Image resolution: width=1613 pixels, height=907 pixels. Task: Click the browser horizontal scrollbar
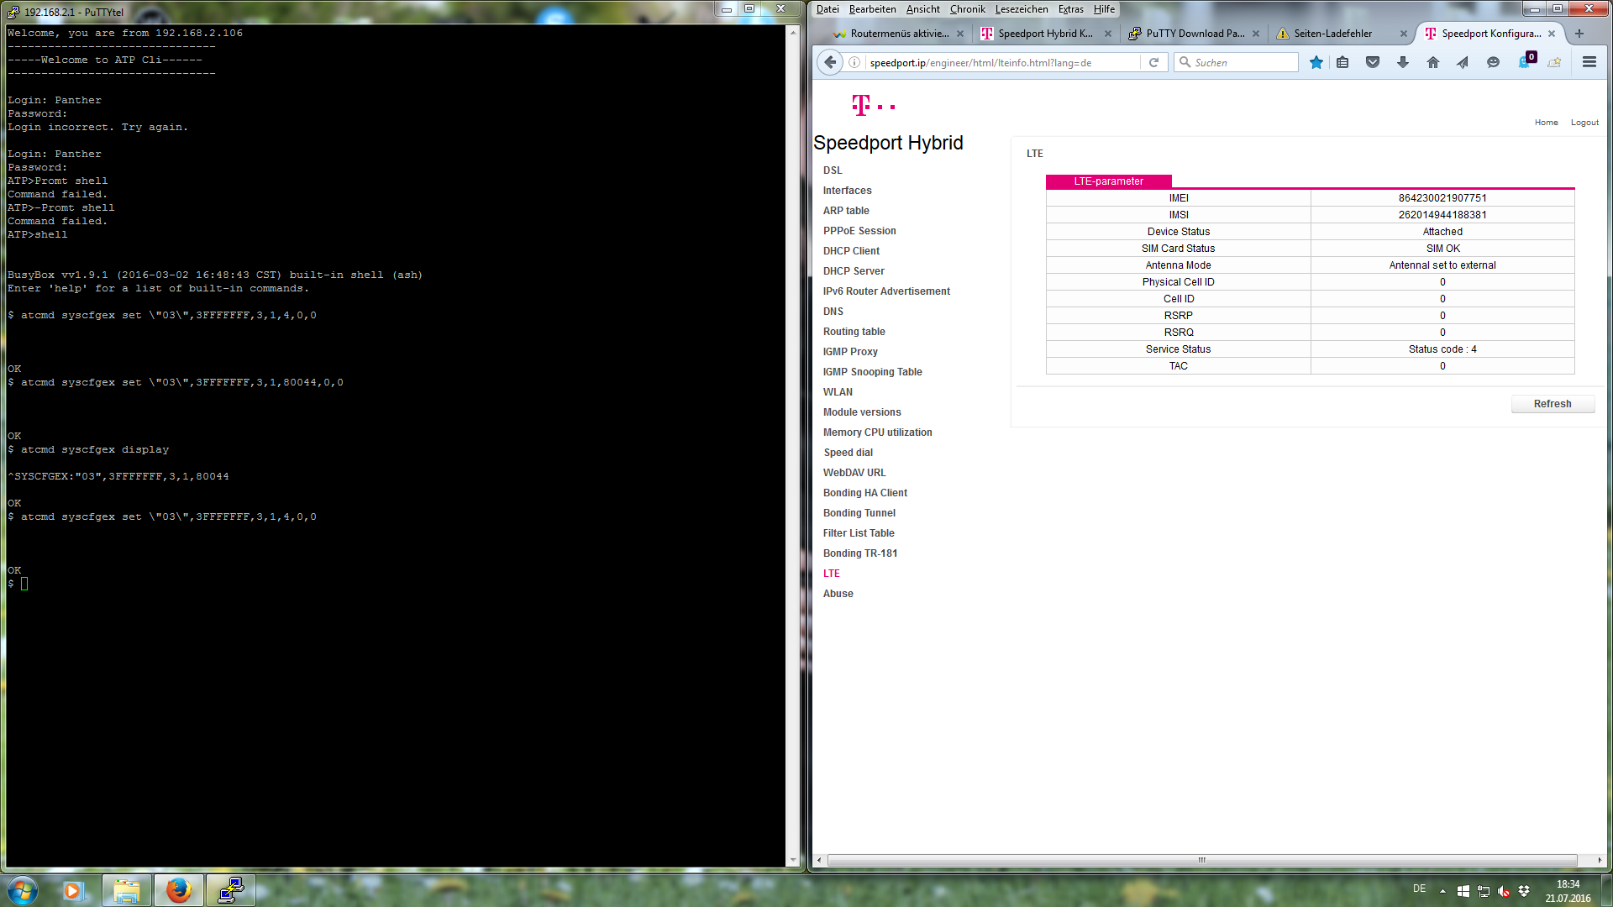[x=1201, y=860]
